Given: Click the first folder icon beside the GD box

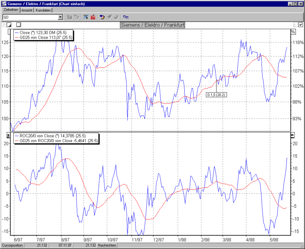Looking at the screenshot, I should click(x=69, y=17).
